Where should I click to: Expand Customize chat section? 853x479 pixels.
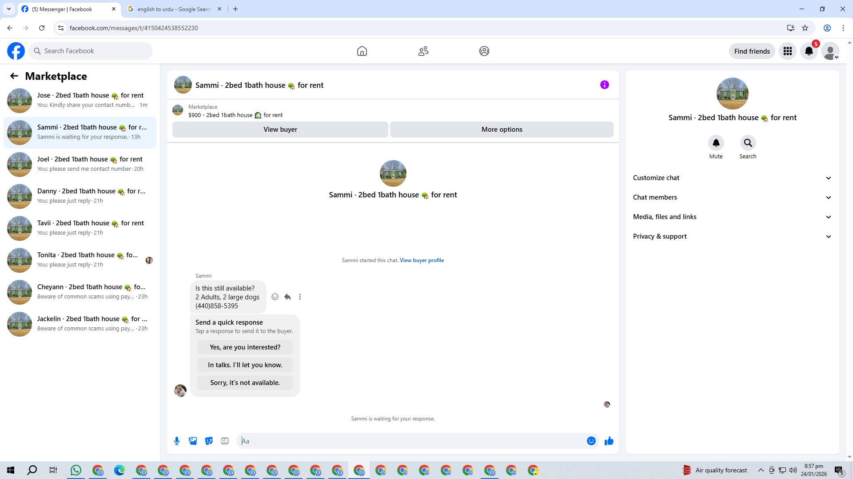[x=732, y=178]
